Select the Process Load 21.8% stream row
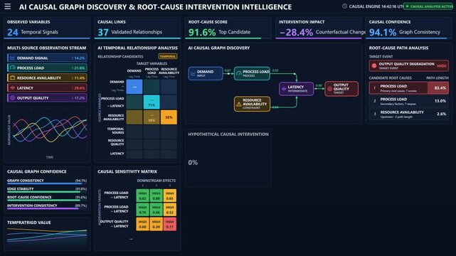Screen dimensions: 456x256 [x=47, y=68]
